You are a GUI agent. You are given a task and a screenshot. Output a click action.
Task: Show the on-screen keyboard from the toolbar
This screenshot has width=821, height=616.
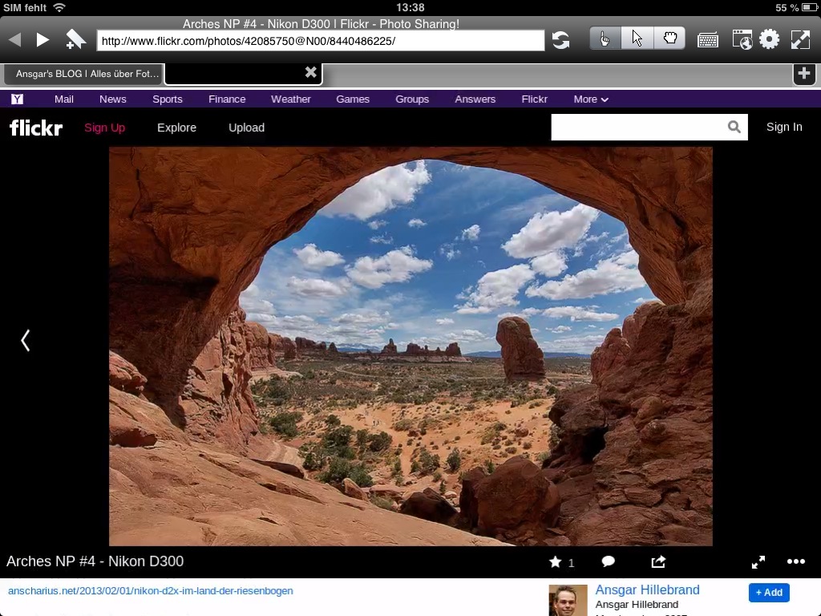click(707, 40)
